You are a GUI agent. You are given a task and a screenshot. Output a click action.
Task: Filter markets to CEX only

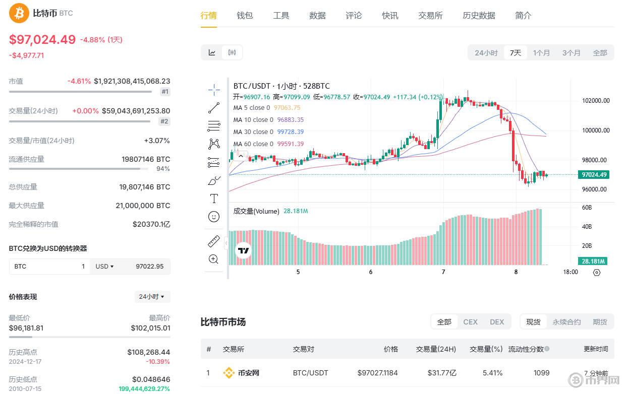click(x=470, y=322)
